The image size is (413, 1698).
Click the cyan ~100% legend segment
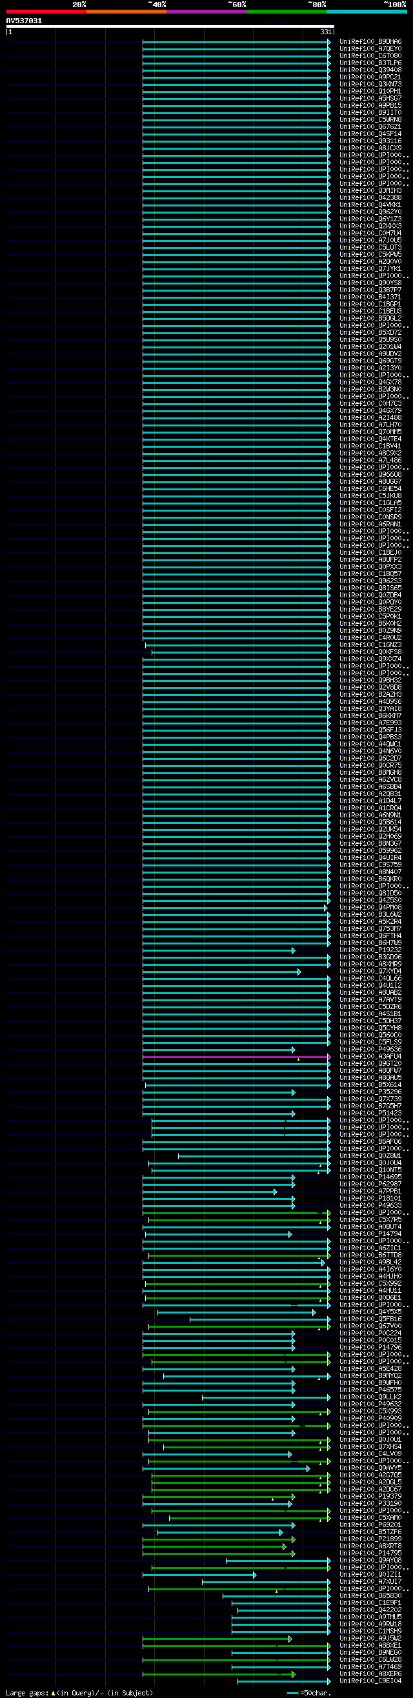point(367,12)
